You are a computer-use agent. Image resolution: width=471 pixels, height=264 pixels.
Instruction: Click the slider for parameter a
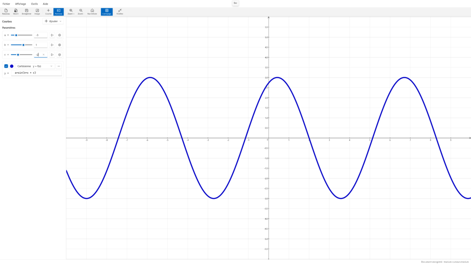pos(21,35)
